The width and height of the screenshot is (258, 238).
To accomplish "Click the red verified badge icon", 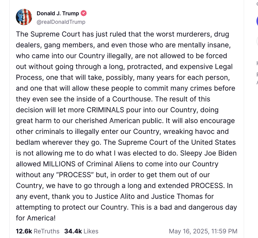I will [84, 13].
